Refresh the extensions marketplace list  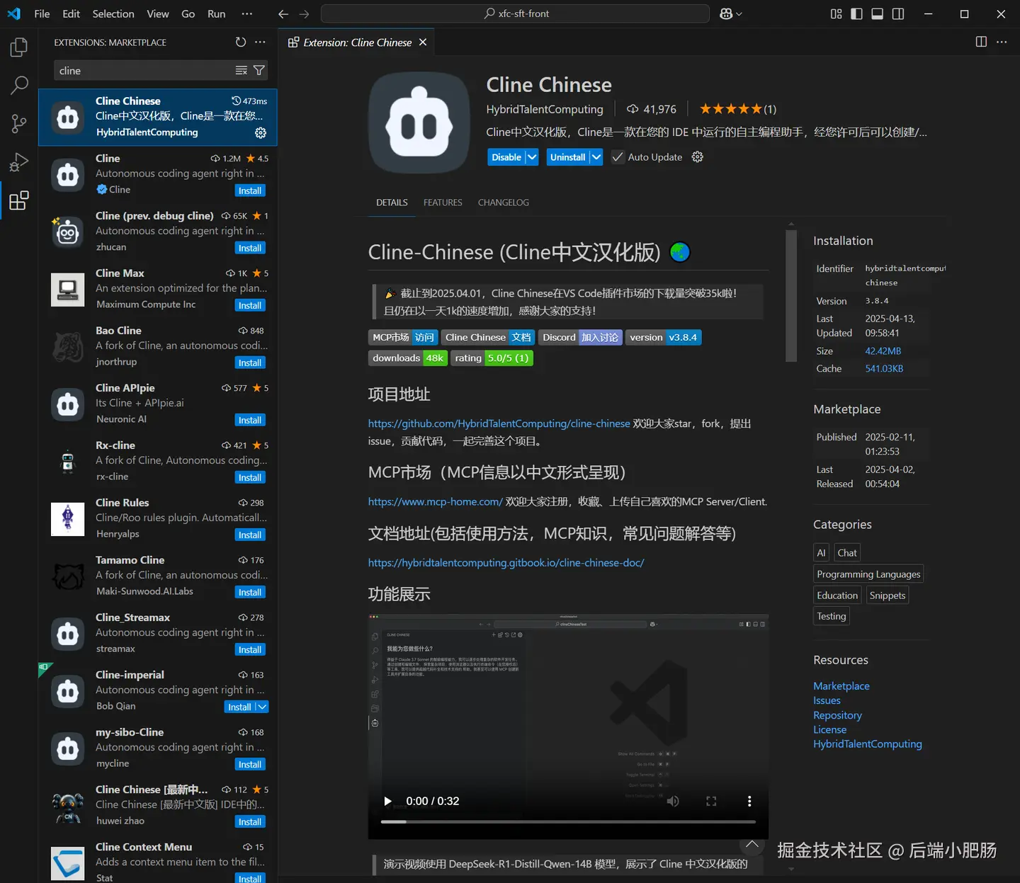click(241, 42)
